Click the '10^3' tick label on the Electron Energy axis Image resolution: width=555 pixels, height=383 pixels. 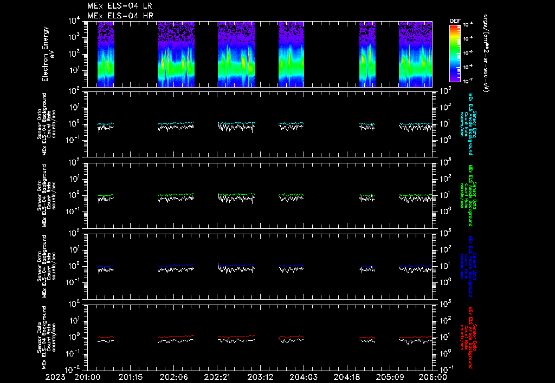[x=75, y=37]
